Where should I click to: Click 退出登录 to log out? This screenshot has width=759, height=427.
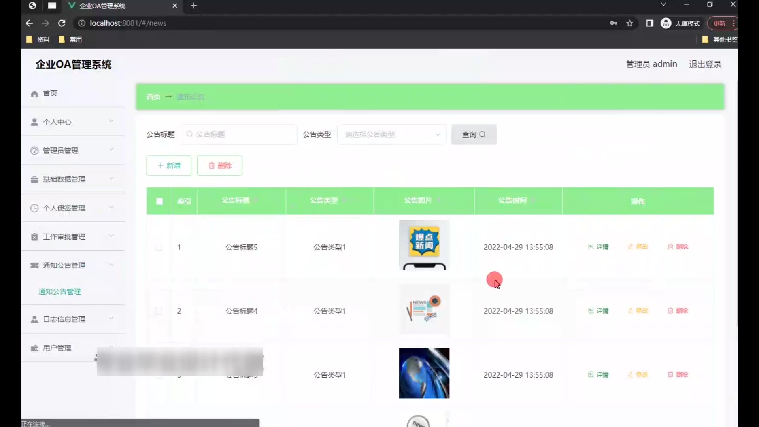tap(705, 64)
